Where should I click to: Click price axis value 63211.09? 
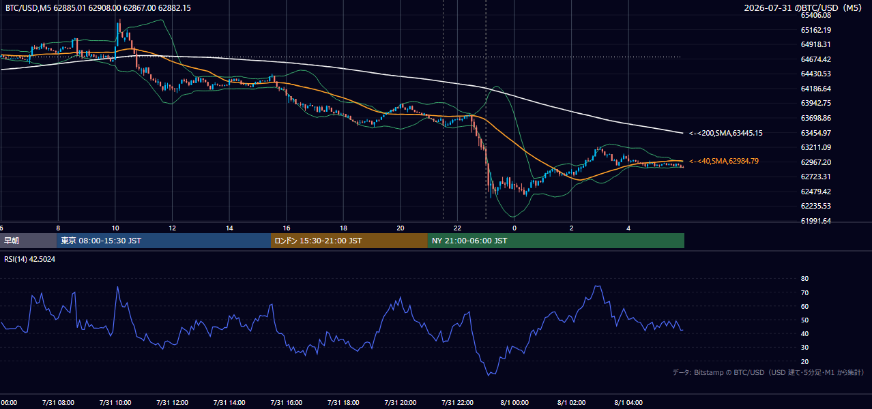[x=815, y=147]
